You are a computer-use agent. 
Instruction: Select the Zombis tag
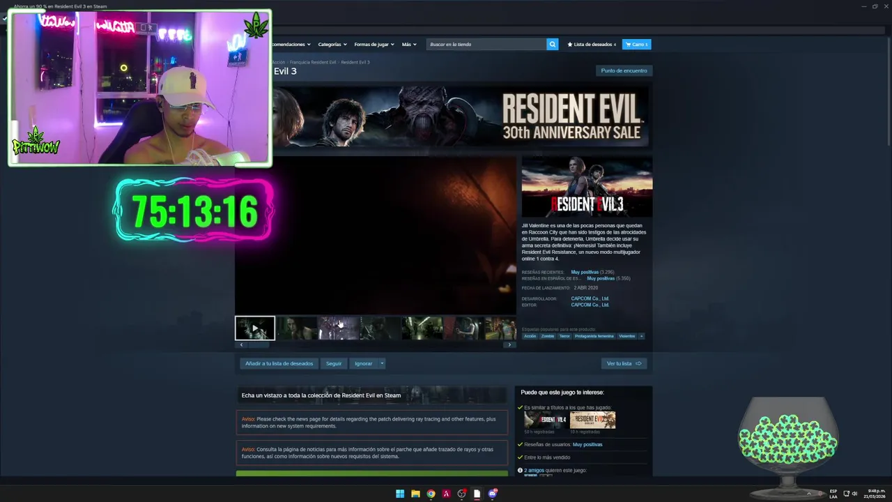click(x=548, y=336)
